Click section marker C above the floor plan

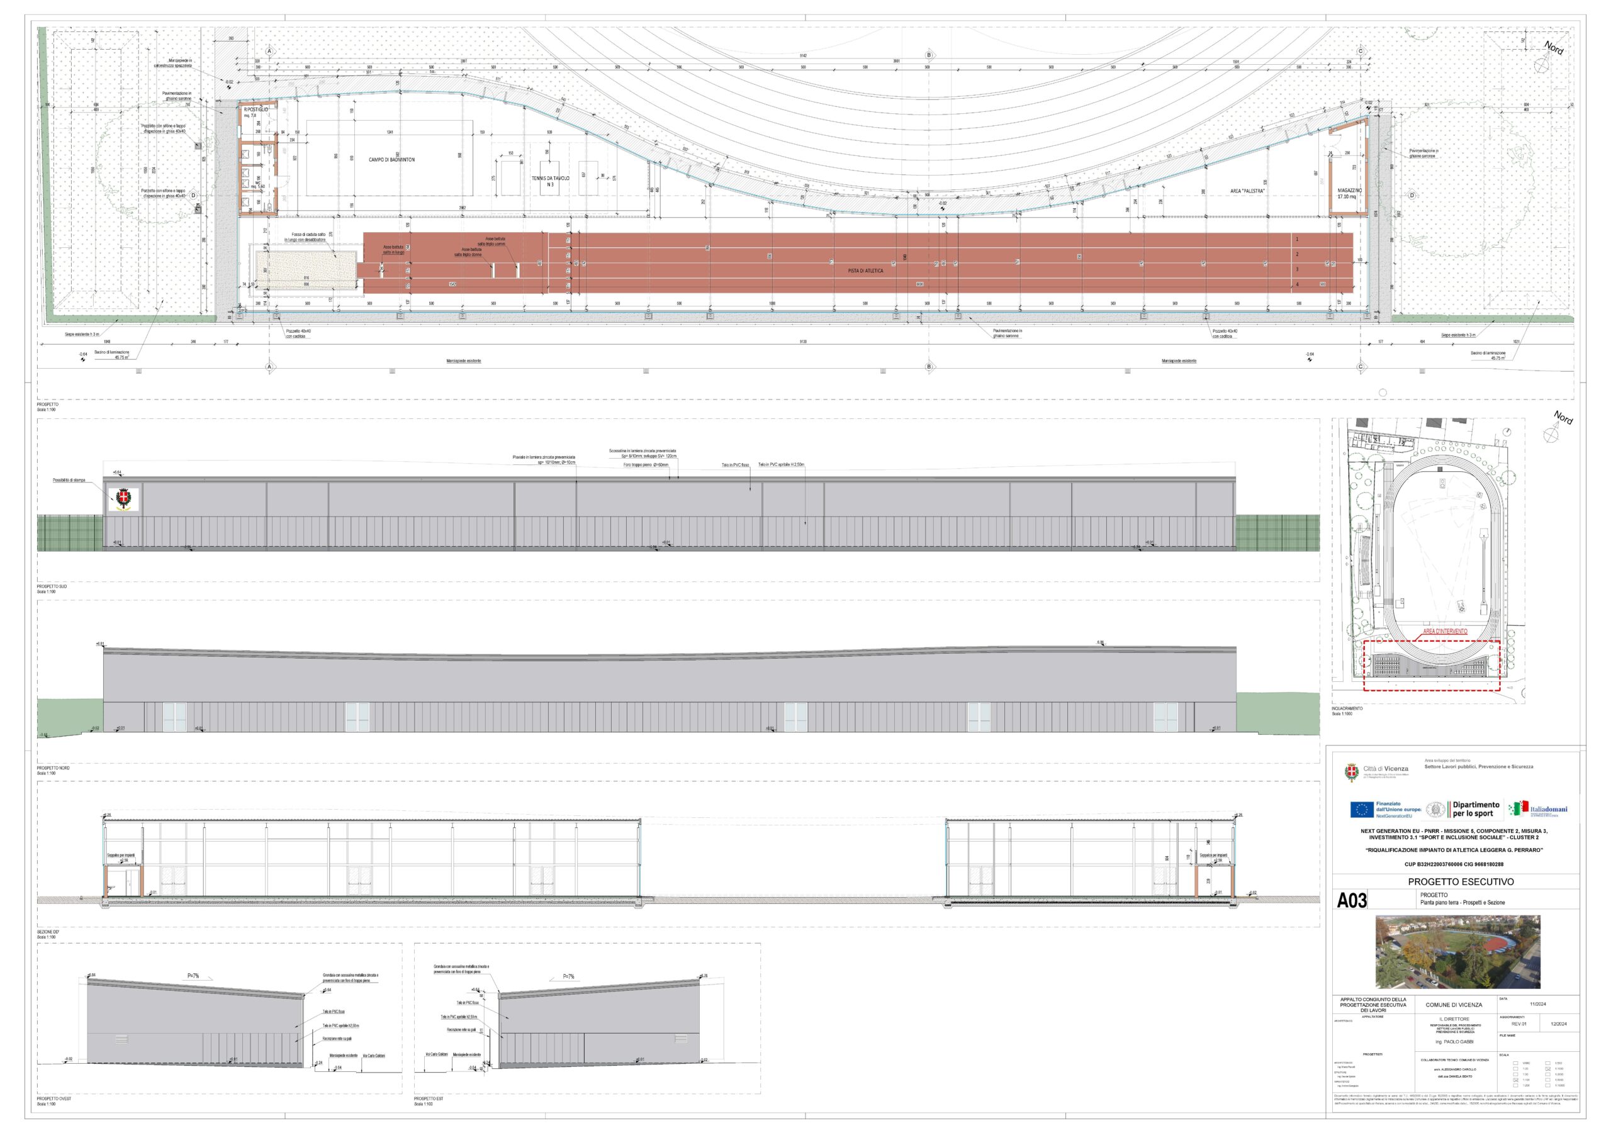(x=1361, y=51)
